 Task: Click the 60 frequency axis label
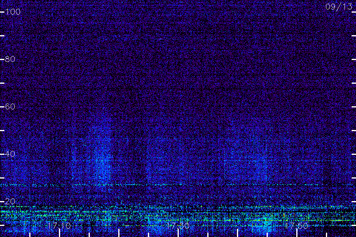[x=10, y=107]
